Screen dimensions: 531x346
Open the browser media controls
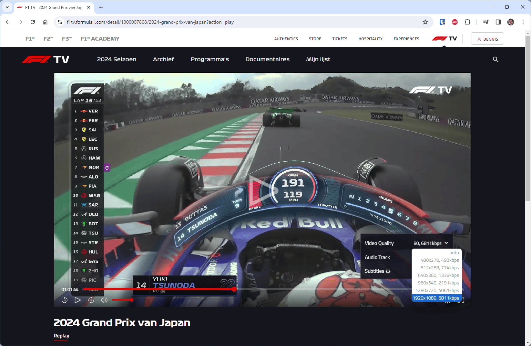(486, 22)
